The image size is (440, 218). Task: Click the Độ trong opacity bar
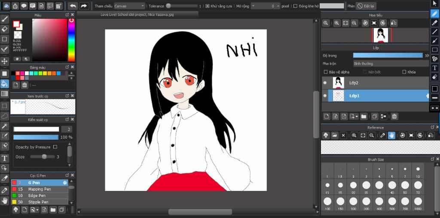tap(388, 55)
